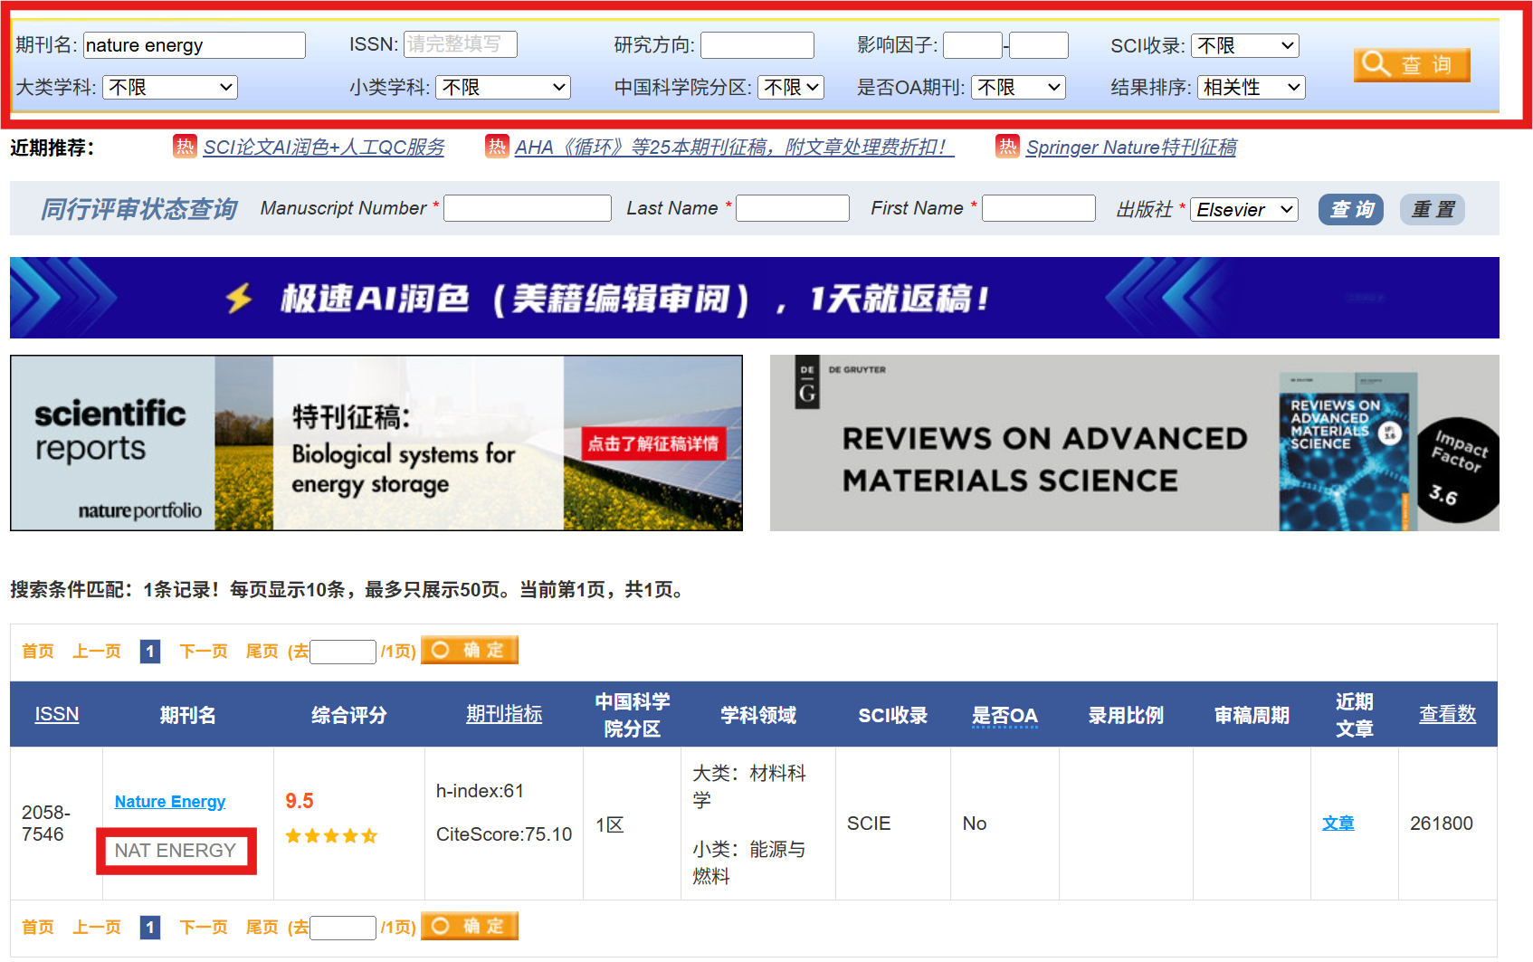Viewport: 1533px width, 962px height.
Task: Click the h-index:61 text
Action: pyautogui.click(x=480, y=791)
